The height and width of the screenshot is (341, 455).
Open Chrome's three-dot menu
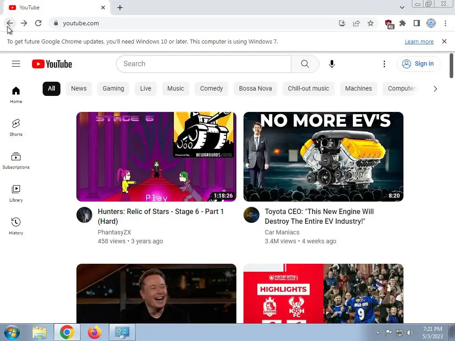point(445,23)
